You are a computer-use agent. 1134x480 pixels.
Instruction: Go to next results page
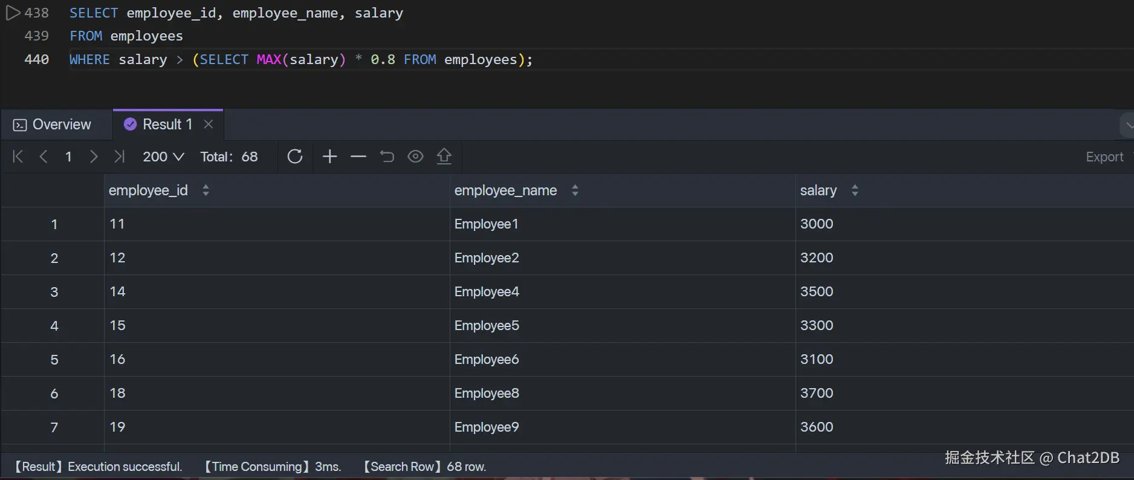click(x=93, y=157)
